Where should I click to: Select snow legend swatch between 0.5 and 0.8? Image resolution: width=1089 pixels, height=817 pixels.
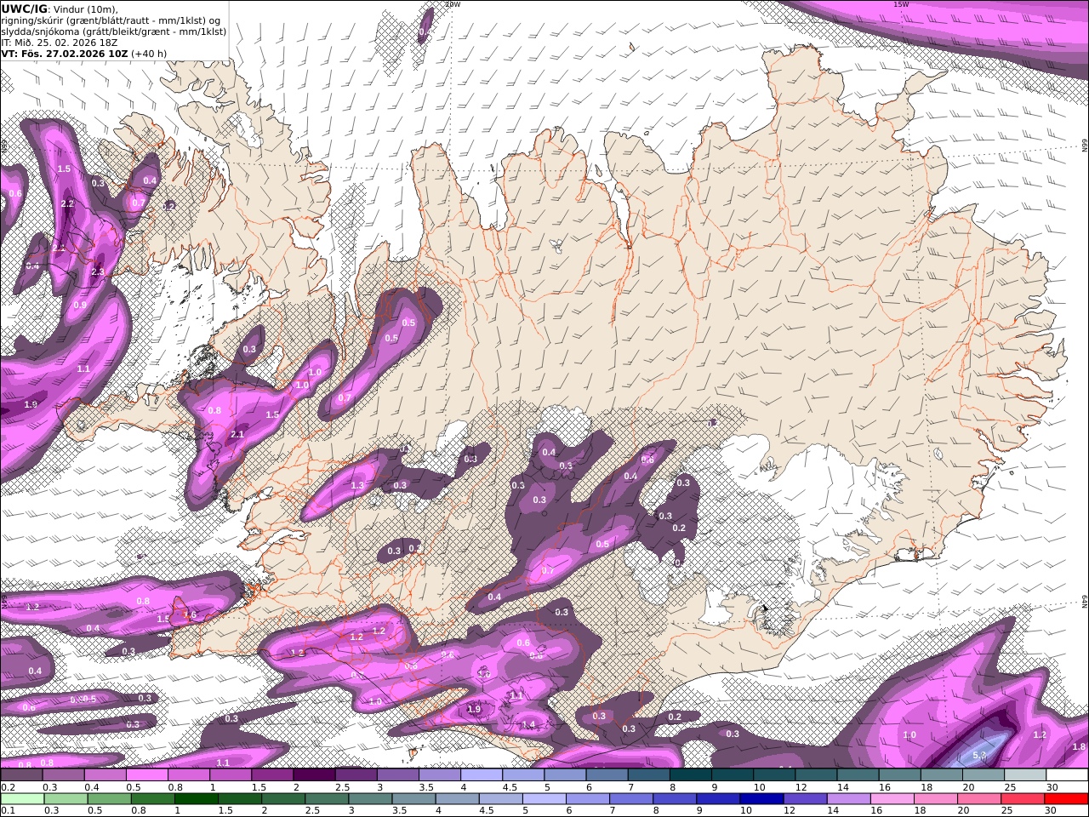point(146,775)
